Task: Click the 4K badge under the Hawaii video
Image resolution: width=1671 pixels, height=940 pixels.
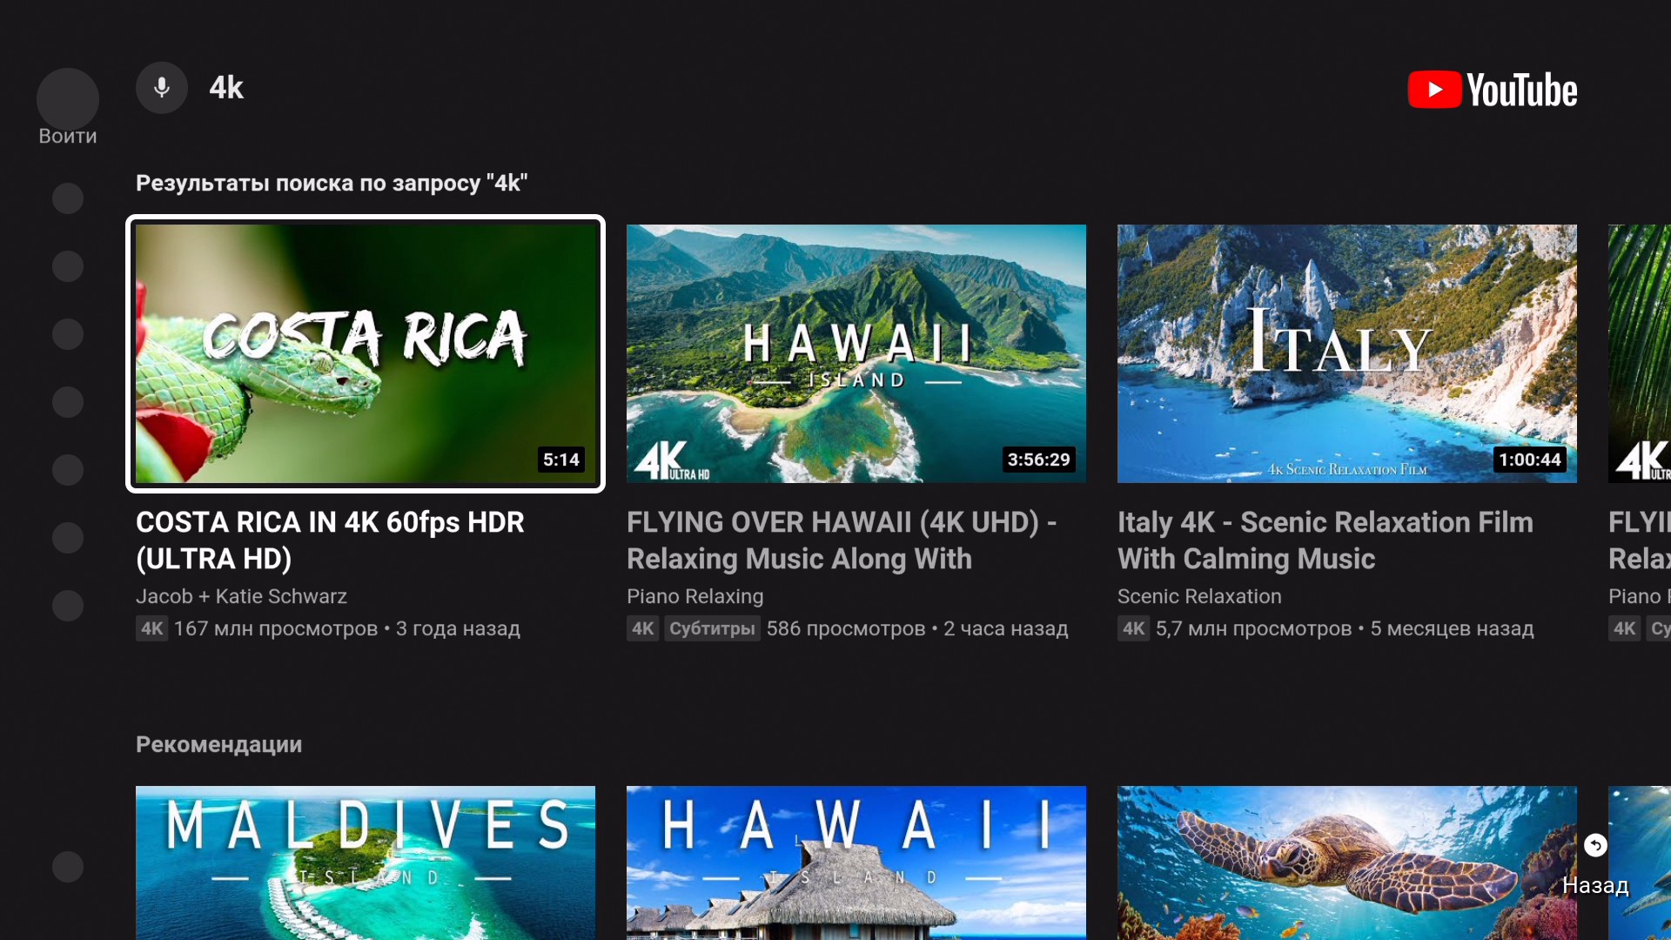Action: (x=642, y=628)
